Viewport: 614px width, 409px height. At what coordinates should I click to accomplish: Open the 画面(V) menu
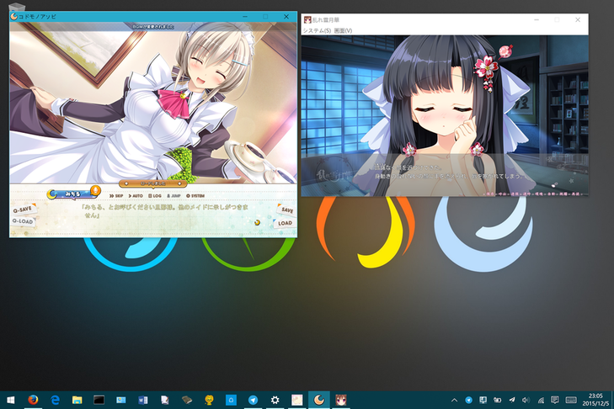tap(344, 30)
